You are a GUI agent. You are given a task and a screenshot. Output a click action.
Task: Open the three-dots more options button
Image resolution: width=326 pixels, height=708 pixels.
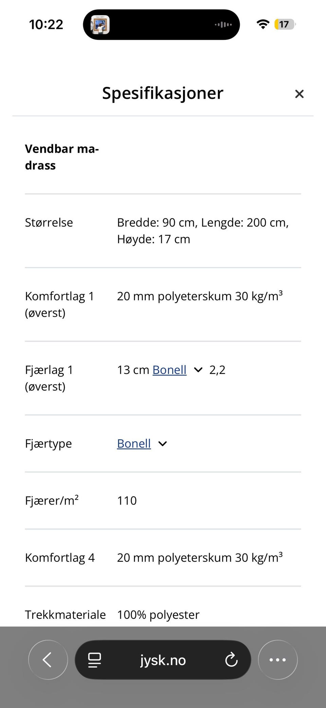click(278, 660)
